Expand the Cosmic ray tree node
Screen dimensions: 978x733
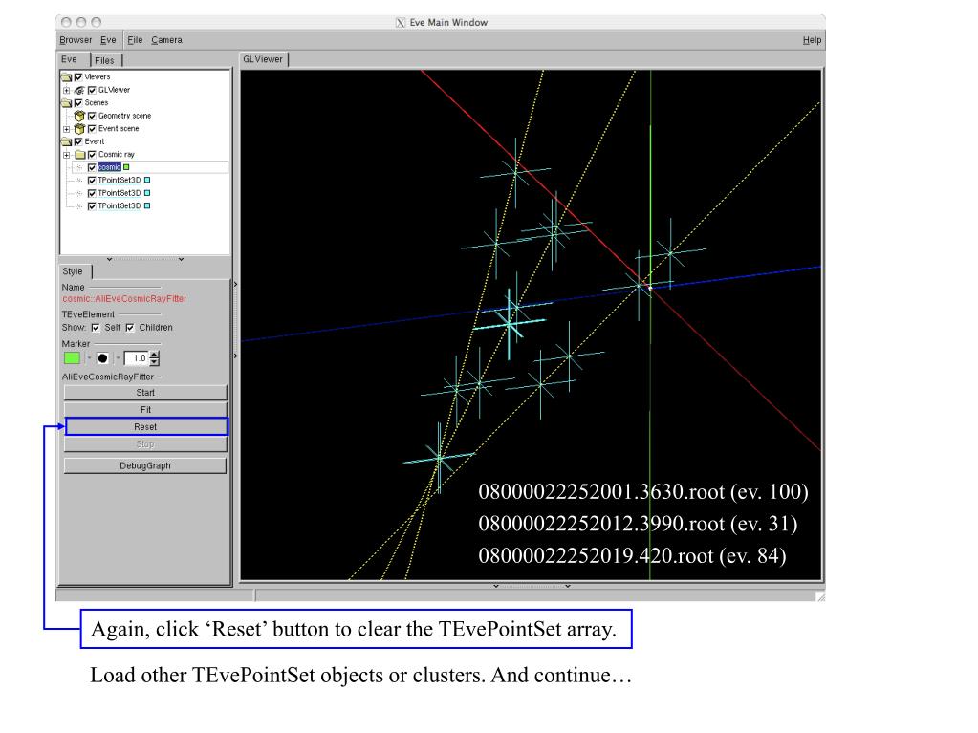click(67, 155)
